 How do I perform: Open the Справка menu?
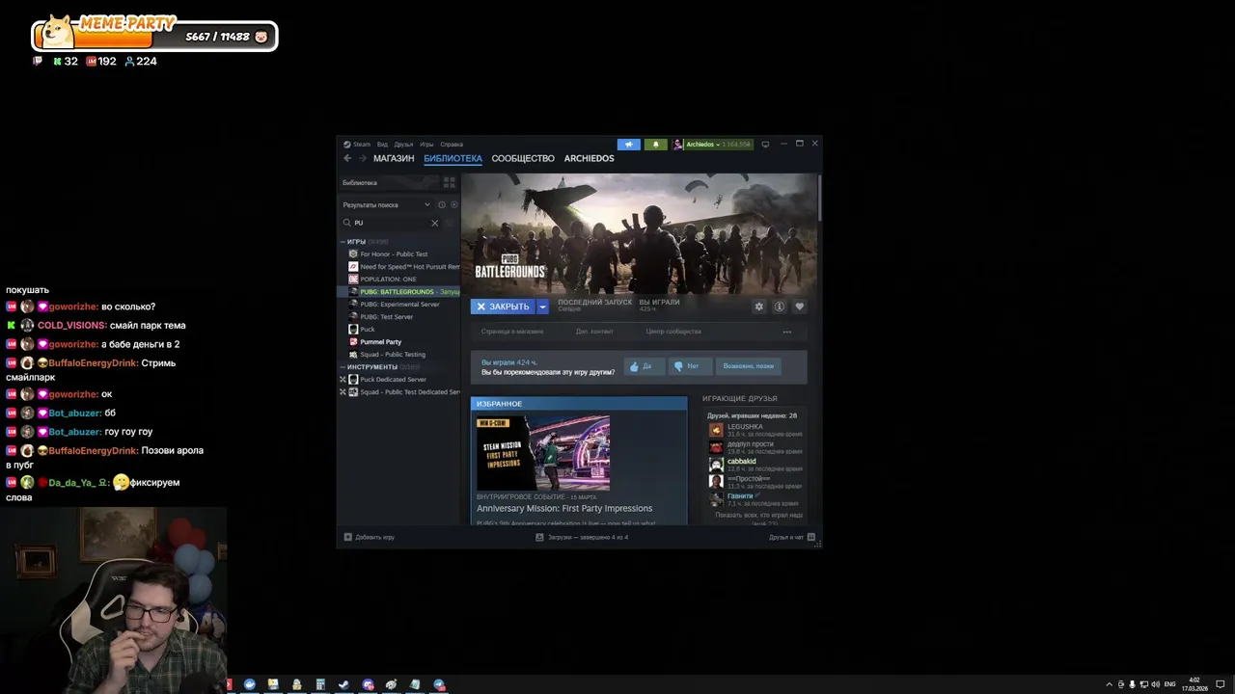click(x=452, y=145)
